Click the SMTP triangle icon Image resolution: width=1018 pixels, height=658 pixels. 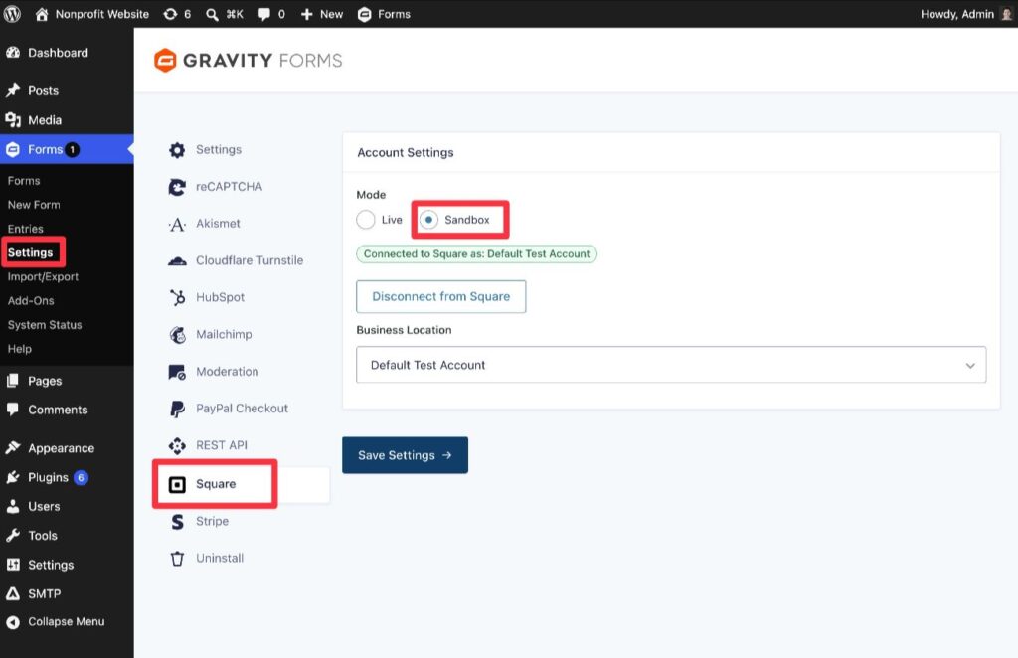point(13,593)
